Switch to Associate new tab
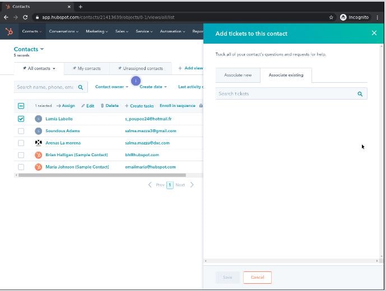 point(238,75)
